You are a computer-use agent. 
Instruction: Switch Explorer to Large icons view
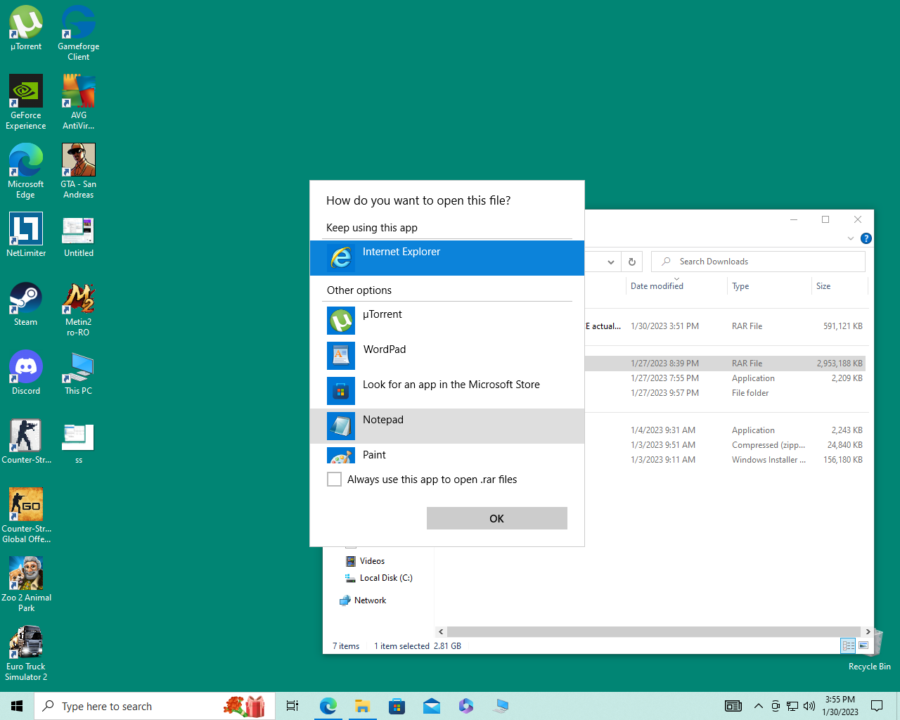pos(863,645)
